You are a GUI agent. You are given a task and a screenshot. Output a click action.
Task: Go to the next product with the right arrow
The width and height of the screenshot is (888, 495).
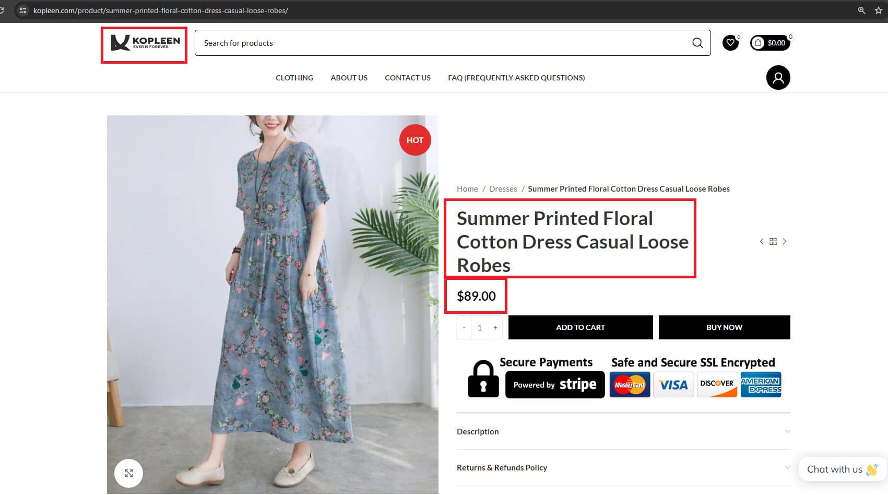point(785,241)
